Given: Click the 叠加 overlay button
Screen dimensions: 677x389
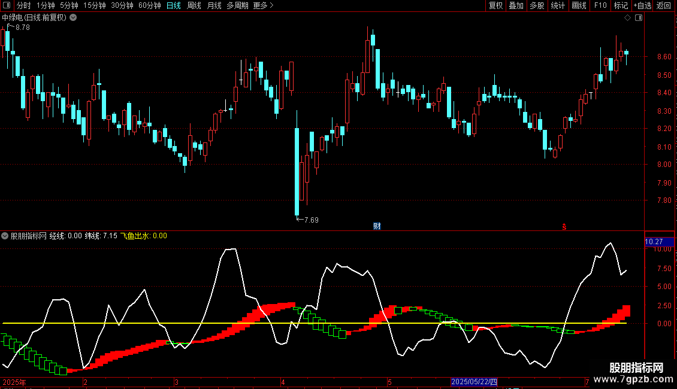Looking at the screenshot, I should pos(516,5).
